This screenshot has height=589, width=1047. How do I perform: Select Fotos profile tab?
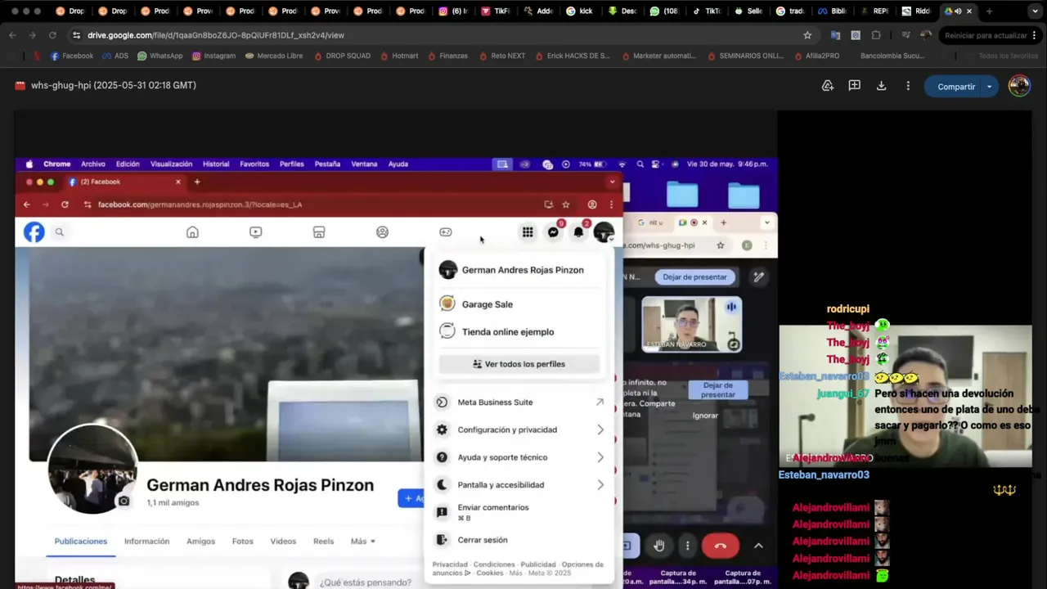(242, 542)
